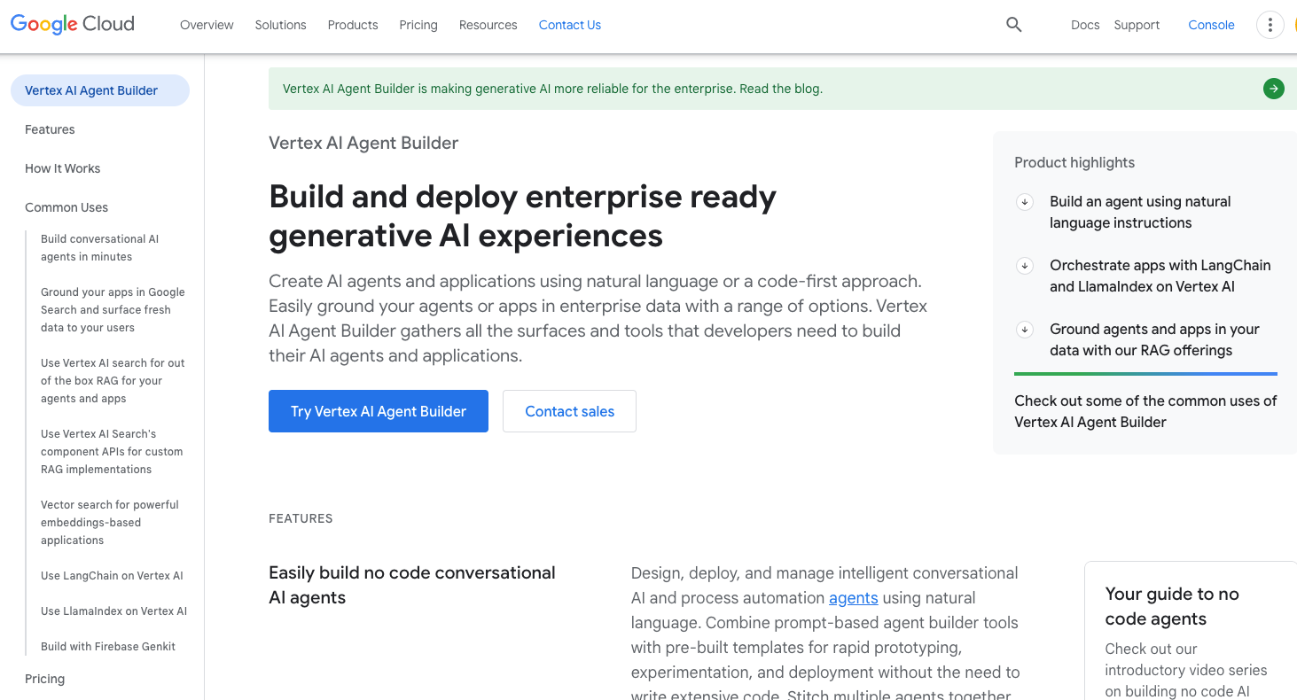Click Easily build no code conversational AI agents heading
The width and height of the screenshot is (1297, 700).
pyautogui.click(x=412, y=585)
